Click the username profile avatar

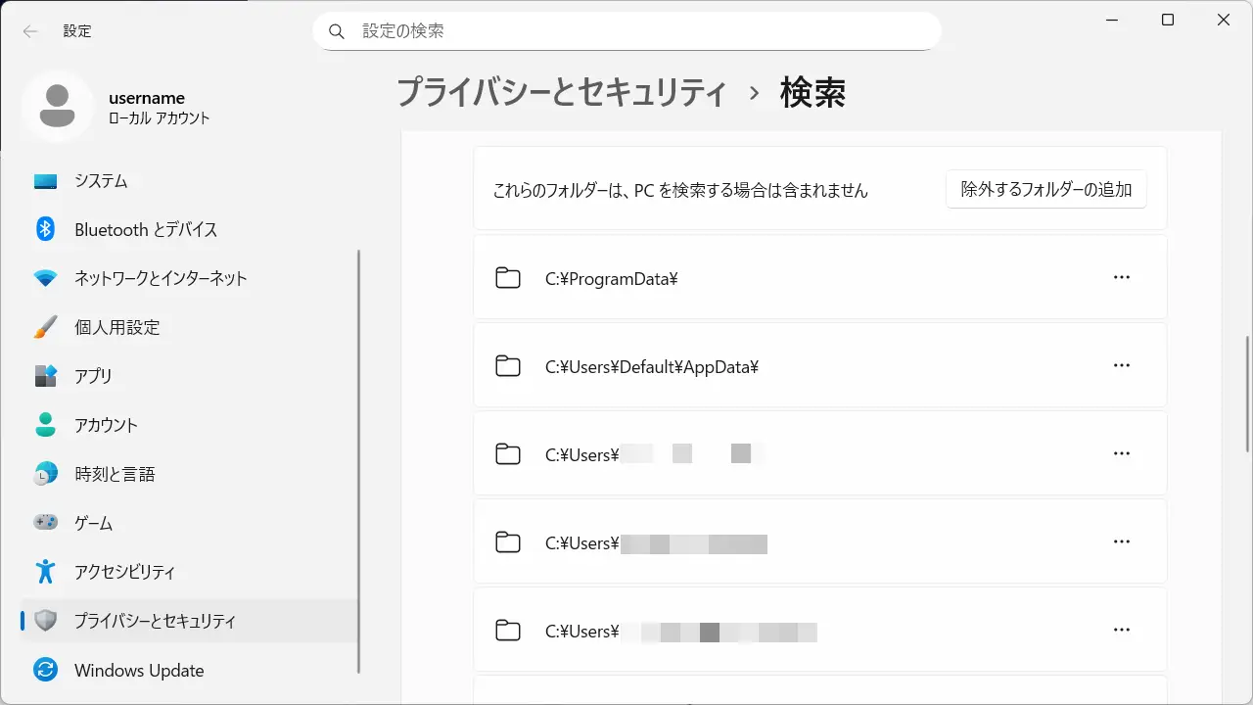click(x=58, y=106)
